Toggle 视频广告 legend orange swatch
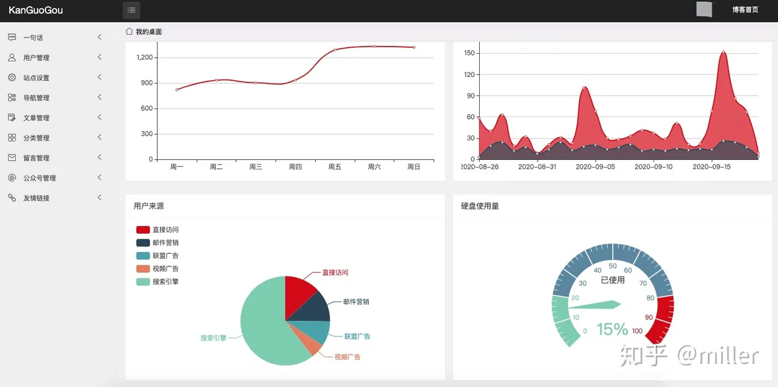Image resolution: width=778 pixels, height=387 pixels. click(143, 269)
